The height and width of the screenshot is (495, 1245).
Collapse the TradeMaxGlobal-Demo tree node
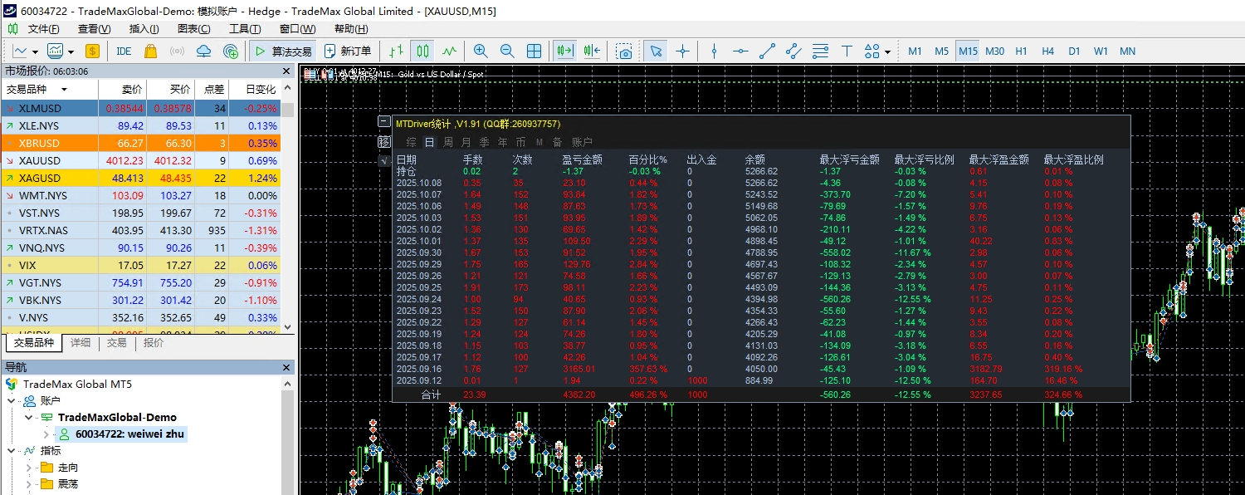[x=29, y=418]
